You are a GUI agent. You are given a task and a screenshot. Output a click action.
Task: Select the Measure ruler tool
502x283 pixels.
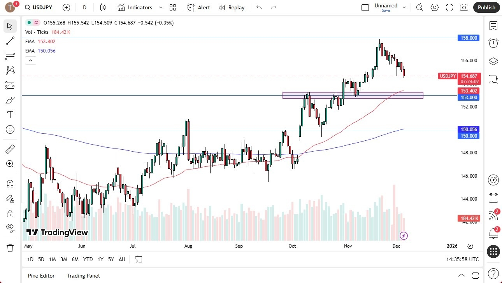coord(10,149)
